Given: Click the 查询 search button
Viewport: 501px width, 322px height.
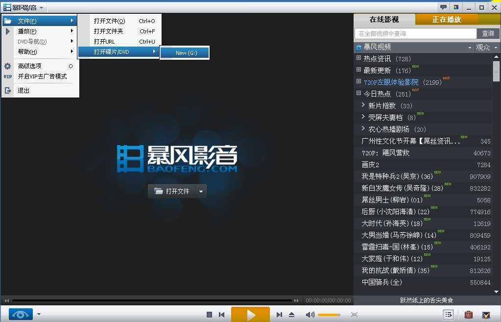Looking at the screenshot, I should coord(489,33).
